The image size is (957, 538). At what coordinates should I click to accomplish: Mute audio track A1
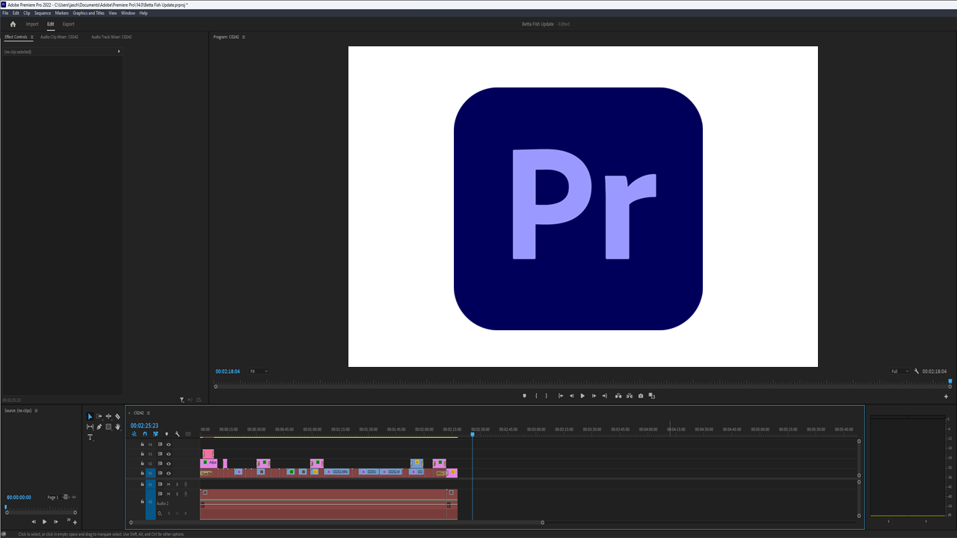(168, 484)
